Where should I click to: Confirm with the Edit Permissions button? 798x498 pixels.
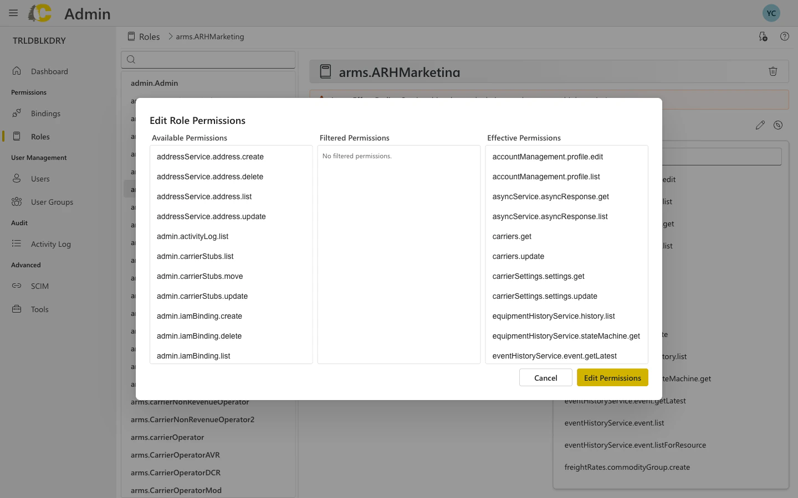tap(612, 377)
